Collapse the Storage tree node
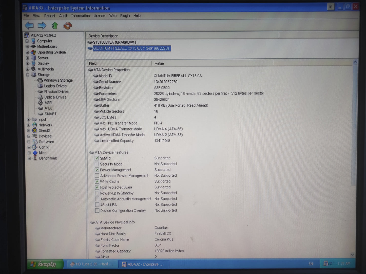This screenshot has width=366, height=274. (28, 75)
